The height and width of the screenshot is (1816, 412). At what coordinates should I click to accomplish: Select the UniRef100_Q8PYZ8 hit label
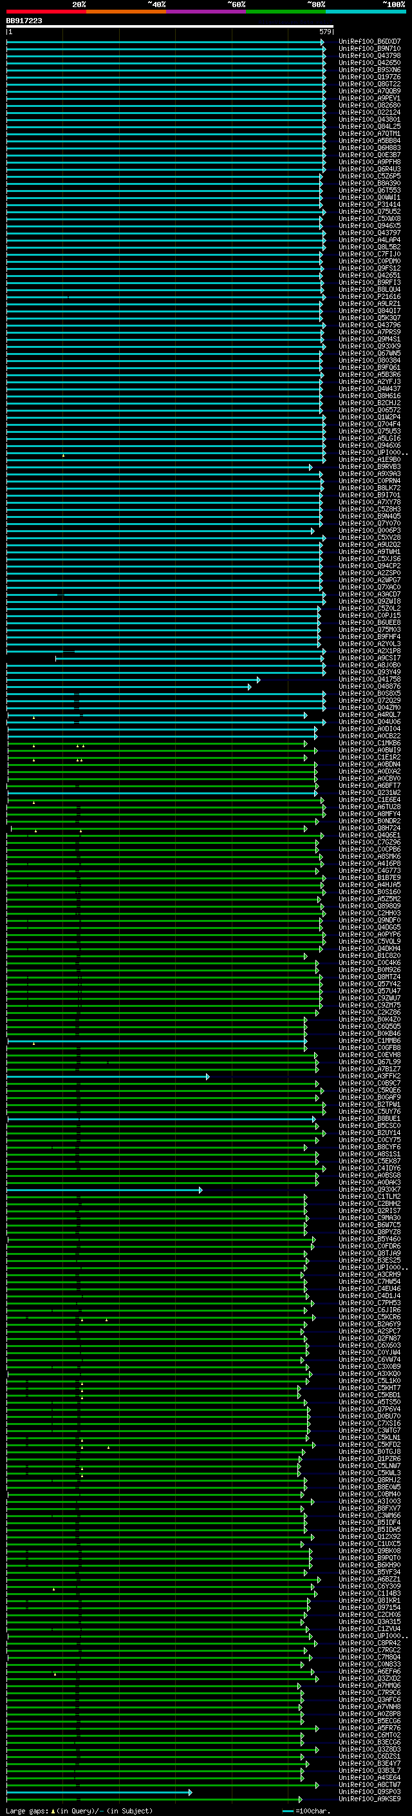coord(370,1233)
